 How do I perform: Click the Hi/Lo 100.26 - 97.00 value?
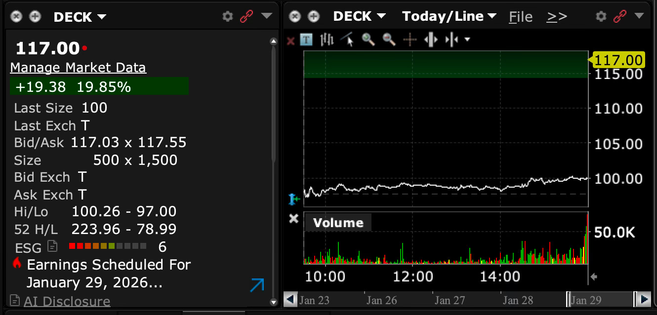click(124, 211)
